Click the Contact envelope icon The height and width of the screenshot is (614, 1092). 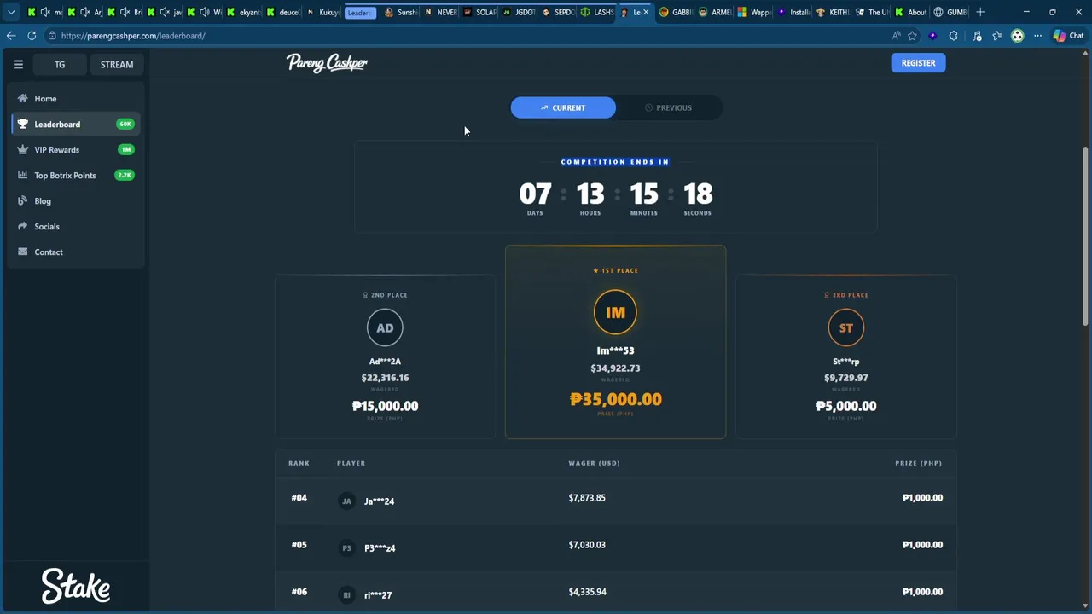point(23,252)
